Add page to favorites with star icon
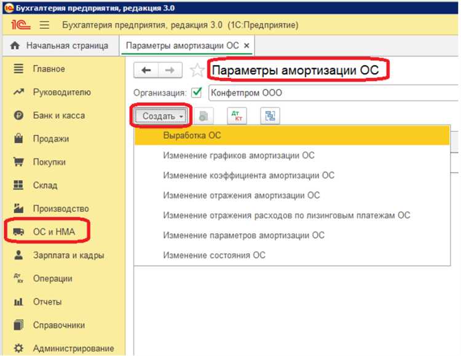This screenshot has width=461, height=356. [197, 70]
